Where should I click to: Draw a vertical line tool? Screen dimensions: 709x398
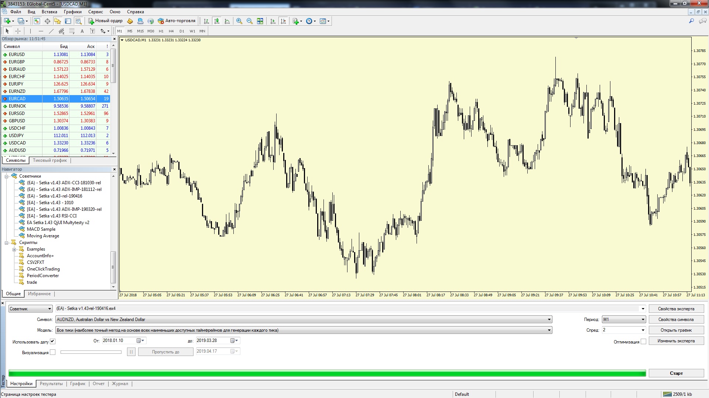pos(30,31)
